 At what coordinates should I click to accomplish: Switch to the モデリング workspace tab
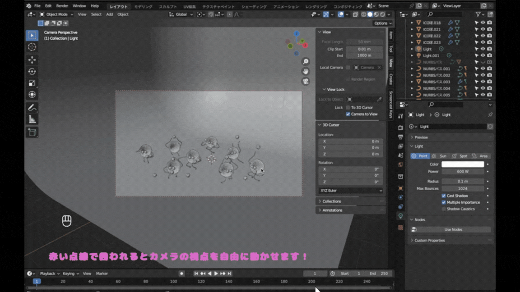point(143,6)
